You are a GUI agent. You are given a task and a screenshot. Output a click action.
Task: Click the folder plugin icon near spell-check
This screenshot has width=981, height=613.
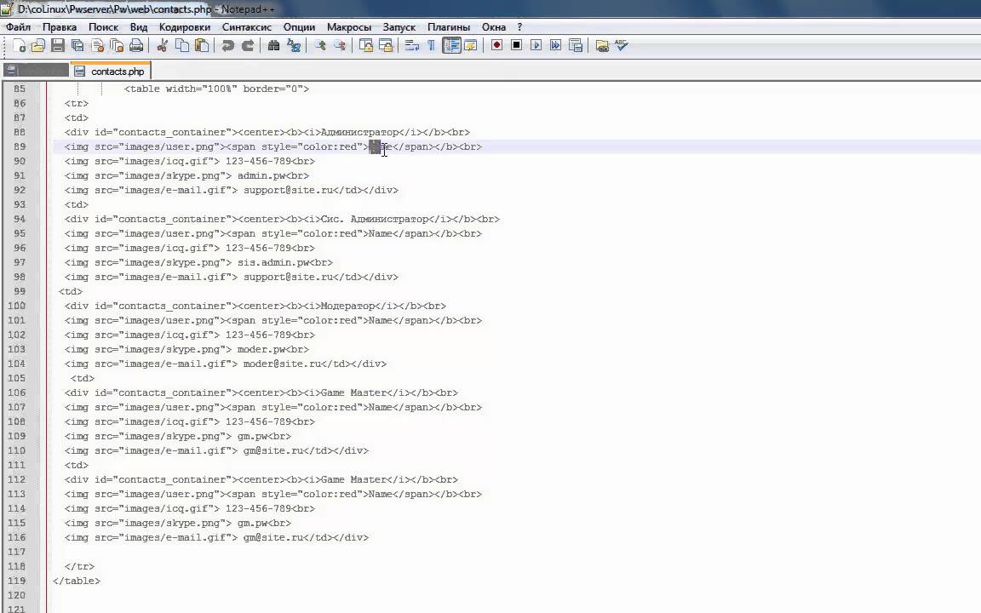click(602, 46)
